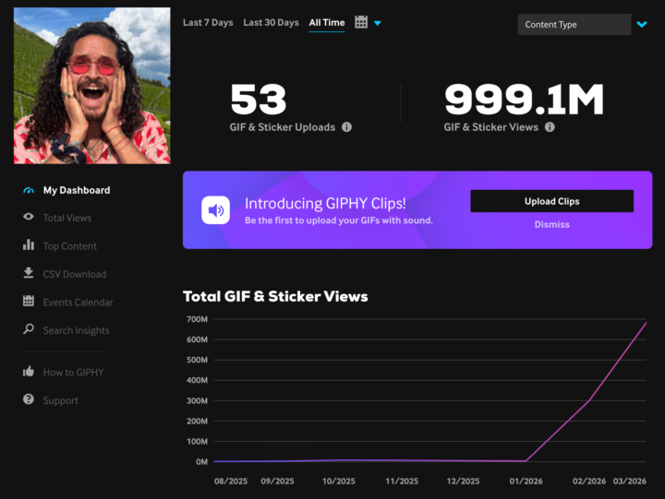The height and width of the screenshot is (499, 665).
Task: Open CSV Download page
Action: click(x=75, y=274)
